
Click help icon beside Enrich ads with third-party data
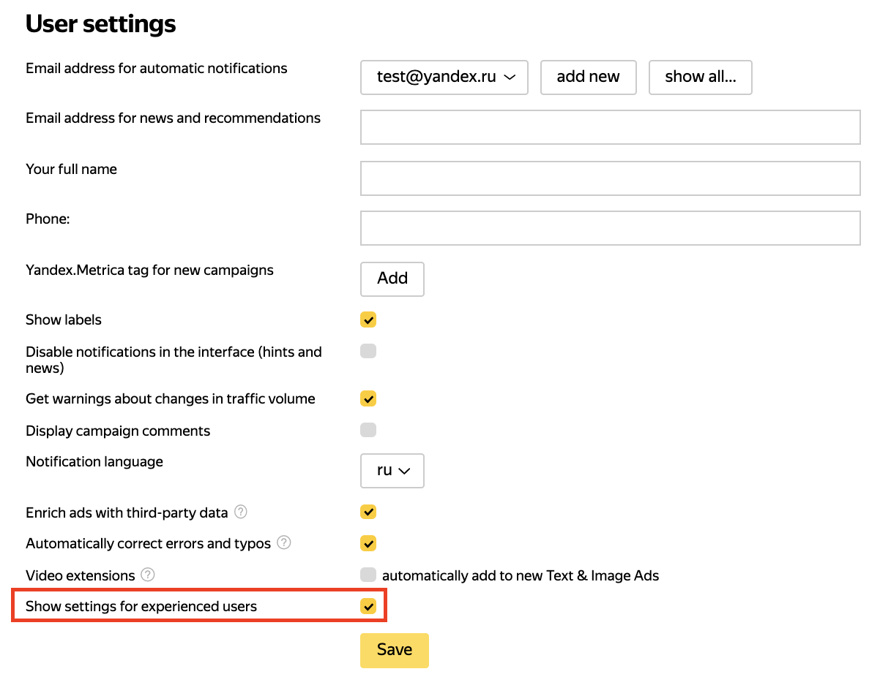pos(241,512)
